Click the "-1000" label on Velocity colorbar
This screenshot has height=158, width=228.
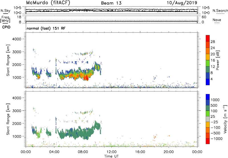pyautogui.click(x=217, y=139)
